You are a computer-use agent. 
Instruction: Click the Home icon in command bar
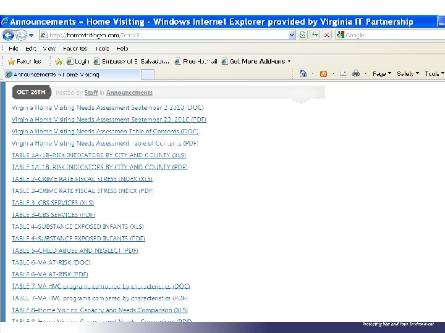click(303, 73)
